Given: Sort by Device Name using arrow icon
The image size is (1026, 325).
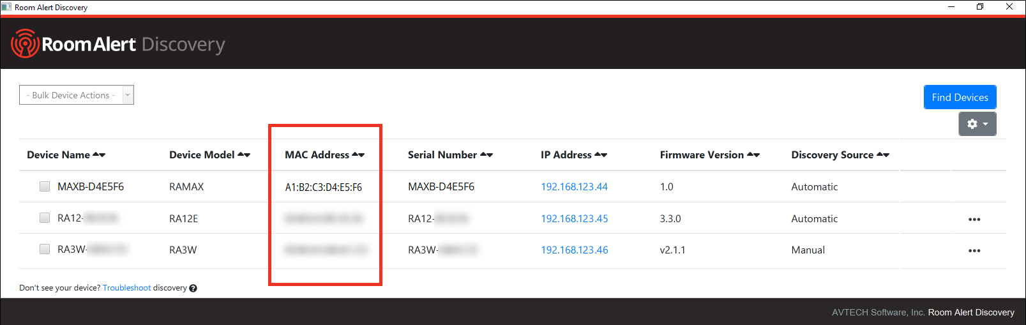Looking at the screenshot, I should (99, 155).
